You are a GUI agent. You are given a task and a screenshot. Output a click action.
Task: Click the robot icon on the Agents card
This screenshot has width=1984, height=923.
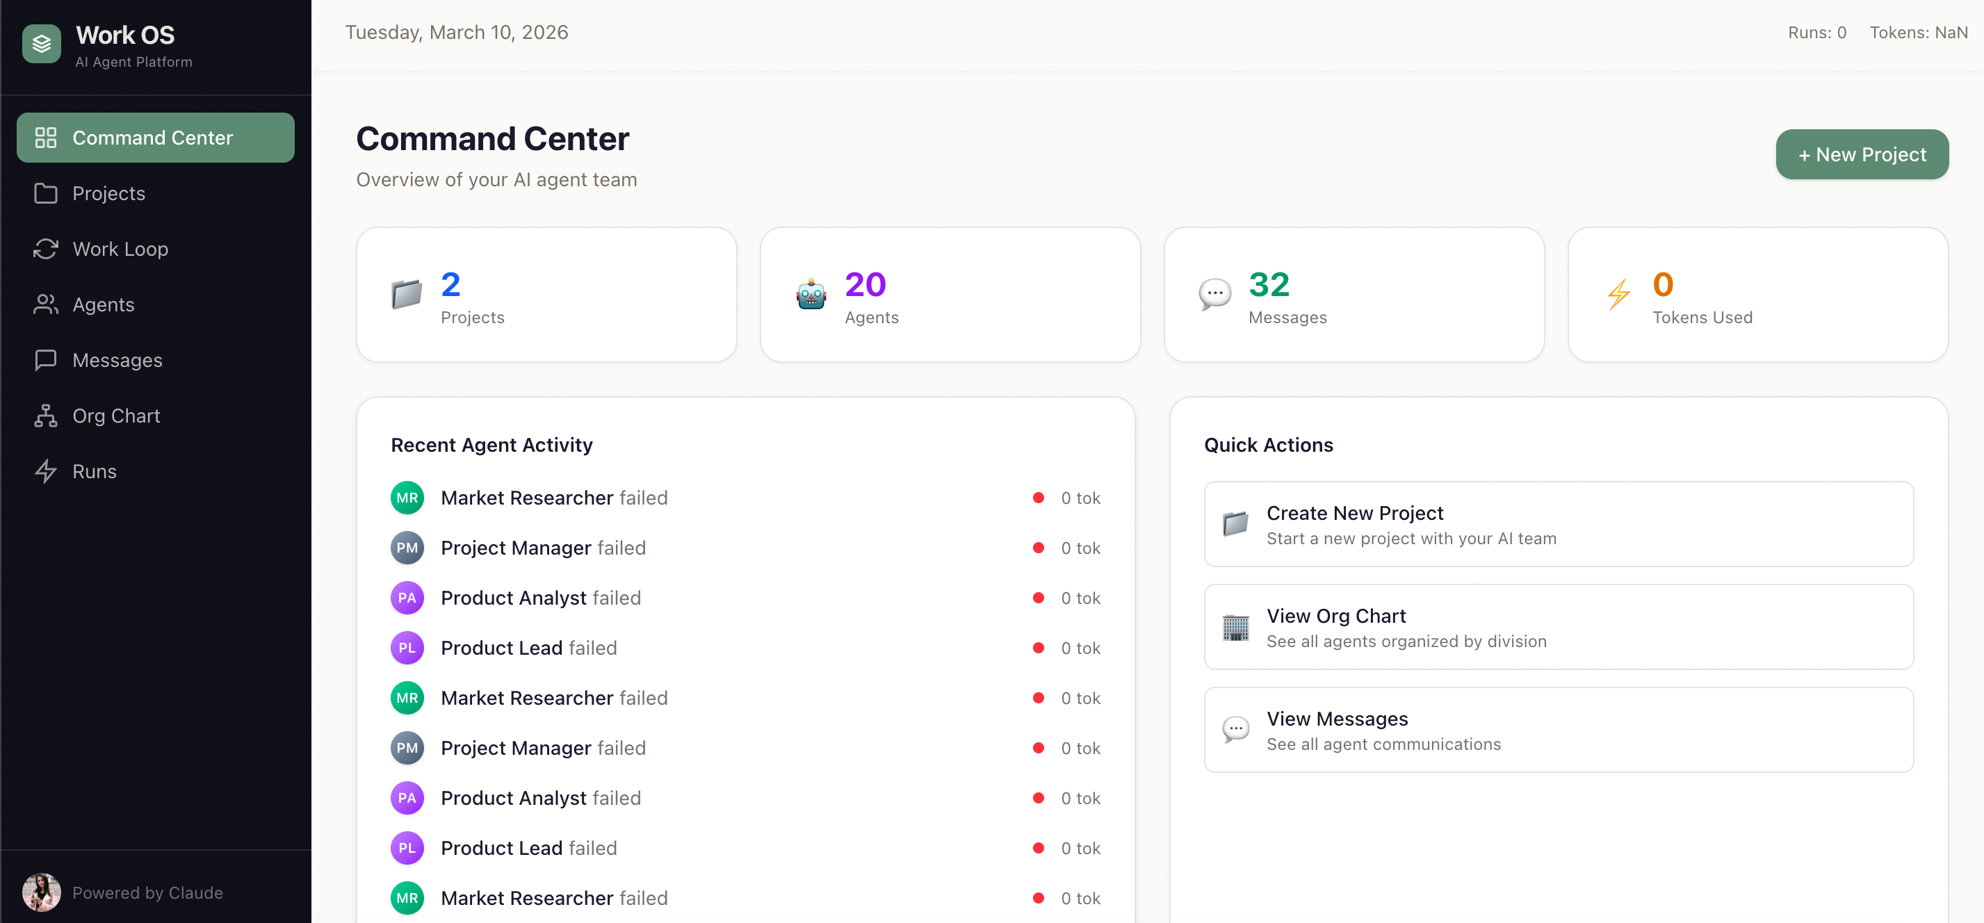pos(808,294)
